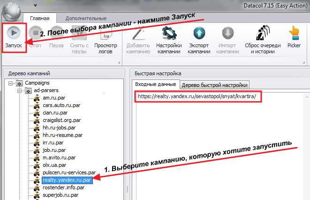This screenshot has height=200, width=310.
Task: Select pulscen.ru-services.par campaign
Action: (69, 172)
